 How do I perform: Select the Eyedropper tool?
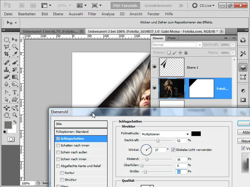(15, 54)
